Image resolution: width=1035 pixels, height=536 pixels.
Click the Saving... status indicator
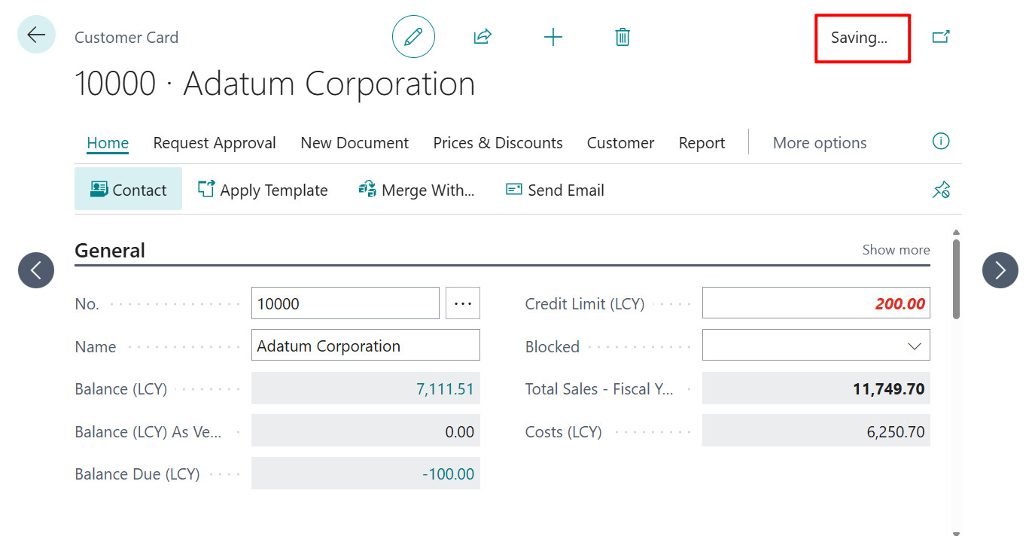tap(860, 38)
